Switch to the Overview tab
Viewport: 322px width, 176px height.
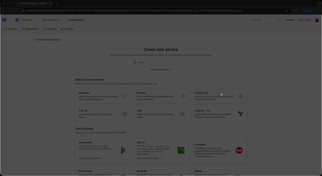click(10, 29)
